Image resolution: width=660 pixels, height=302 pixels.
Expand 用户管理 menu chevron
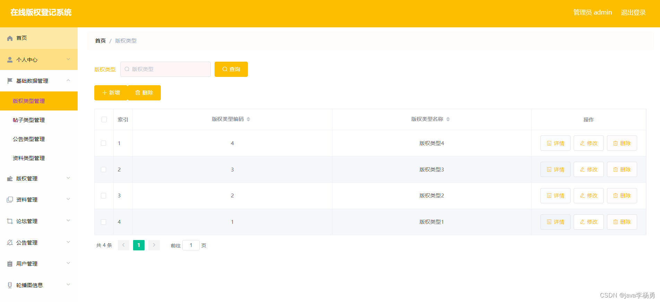pyautogui.click(x=68, y=263)
